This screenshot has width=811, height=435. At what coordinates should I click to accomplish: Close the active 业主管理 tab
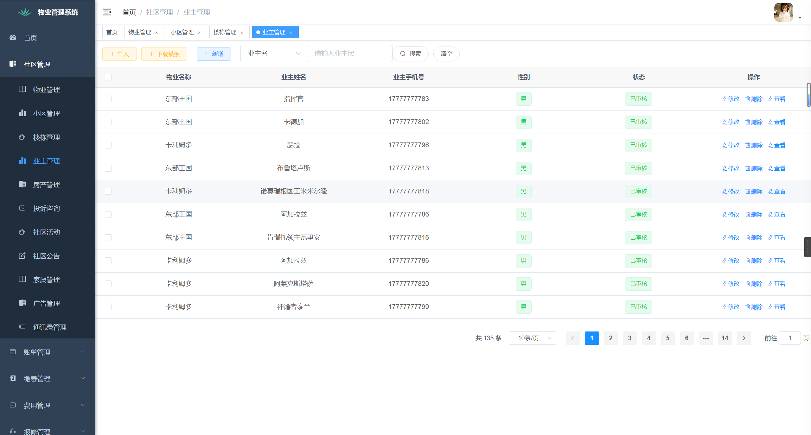pyautogui.click(x=291, y=32)
